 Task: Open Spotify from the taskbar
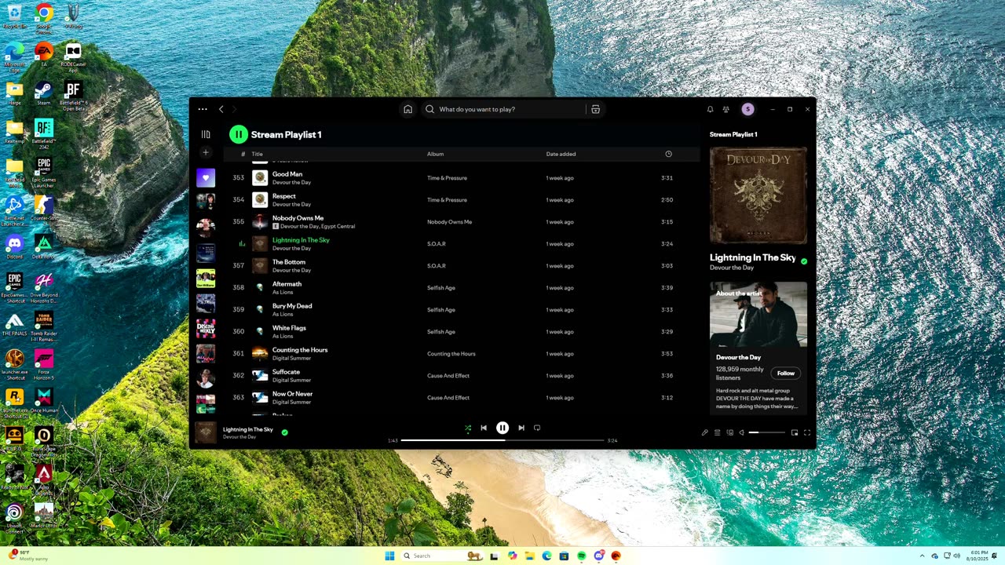tap(581, 556)
